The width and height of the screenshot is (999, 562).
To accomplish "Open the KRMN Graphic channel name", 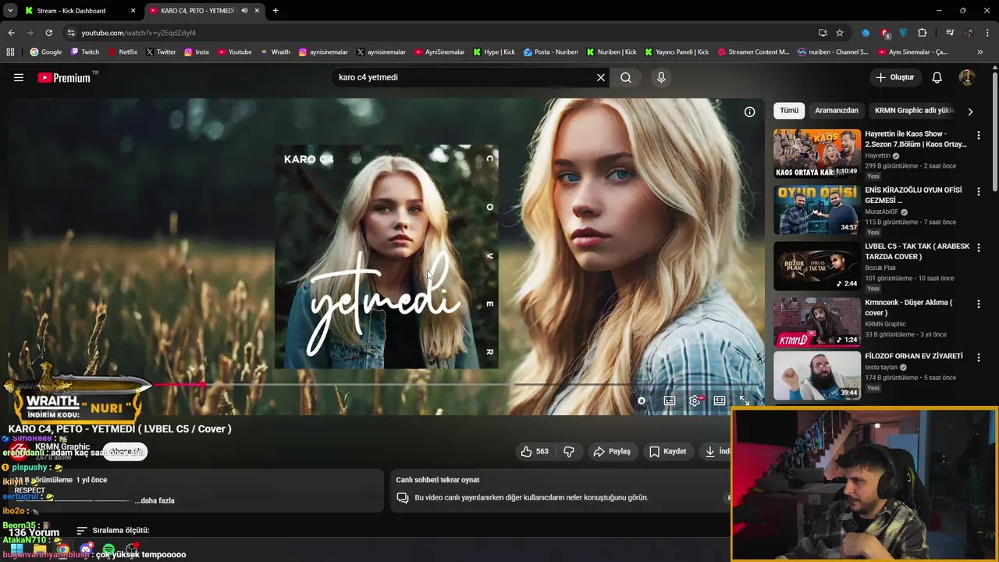I will coord(62,446).
